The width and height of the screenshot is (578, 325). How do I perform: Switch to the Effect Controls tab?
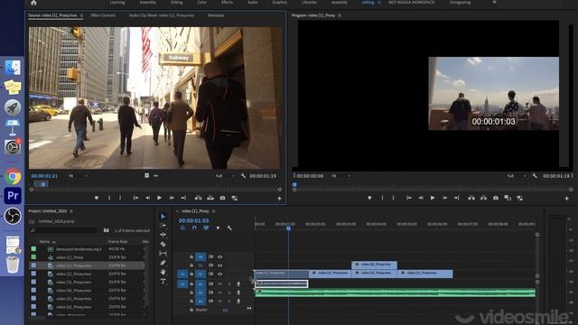103,15
